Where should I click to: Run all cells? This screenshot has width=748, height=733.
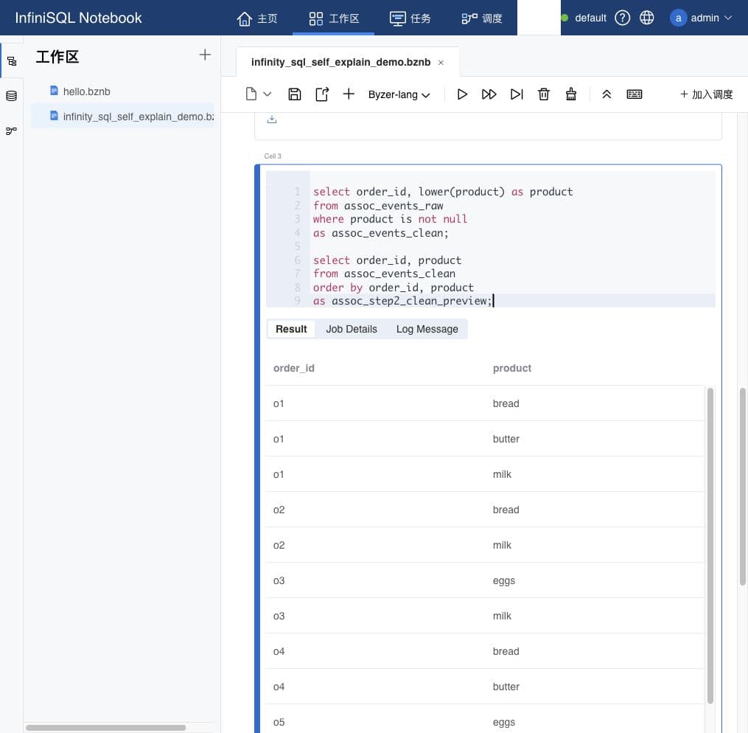point(489,94)
